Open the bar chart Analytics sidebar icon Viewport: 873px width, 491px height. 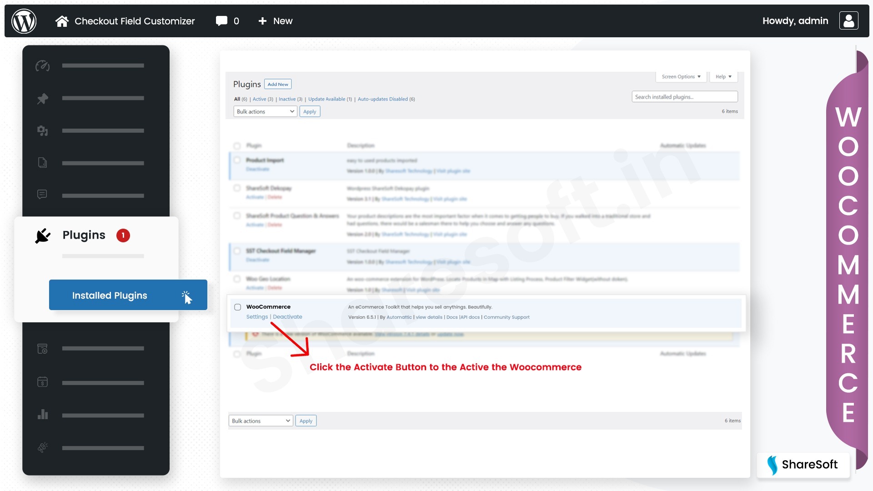pyautogui.click(x=42, y=415)
